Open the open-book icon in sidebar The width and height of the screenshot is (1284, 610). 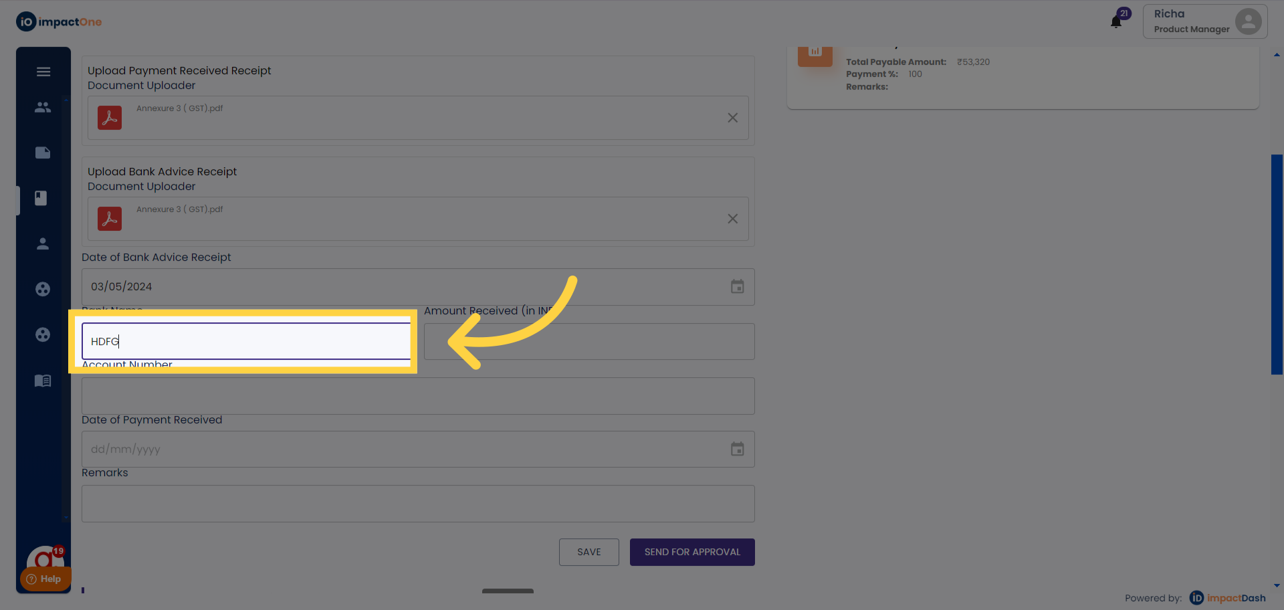[x=43, y=381]
